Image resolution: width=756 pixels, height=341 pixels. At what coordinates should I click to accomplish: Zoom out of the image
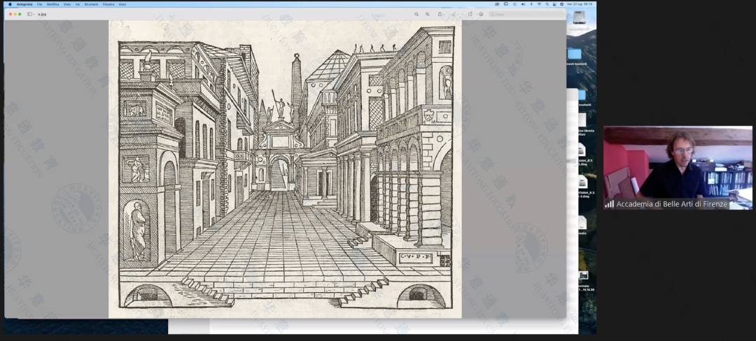click(x=416, y=14)
